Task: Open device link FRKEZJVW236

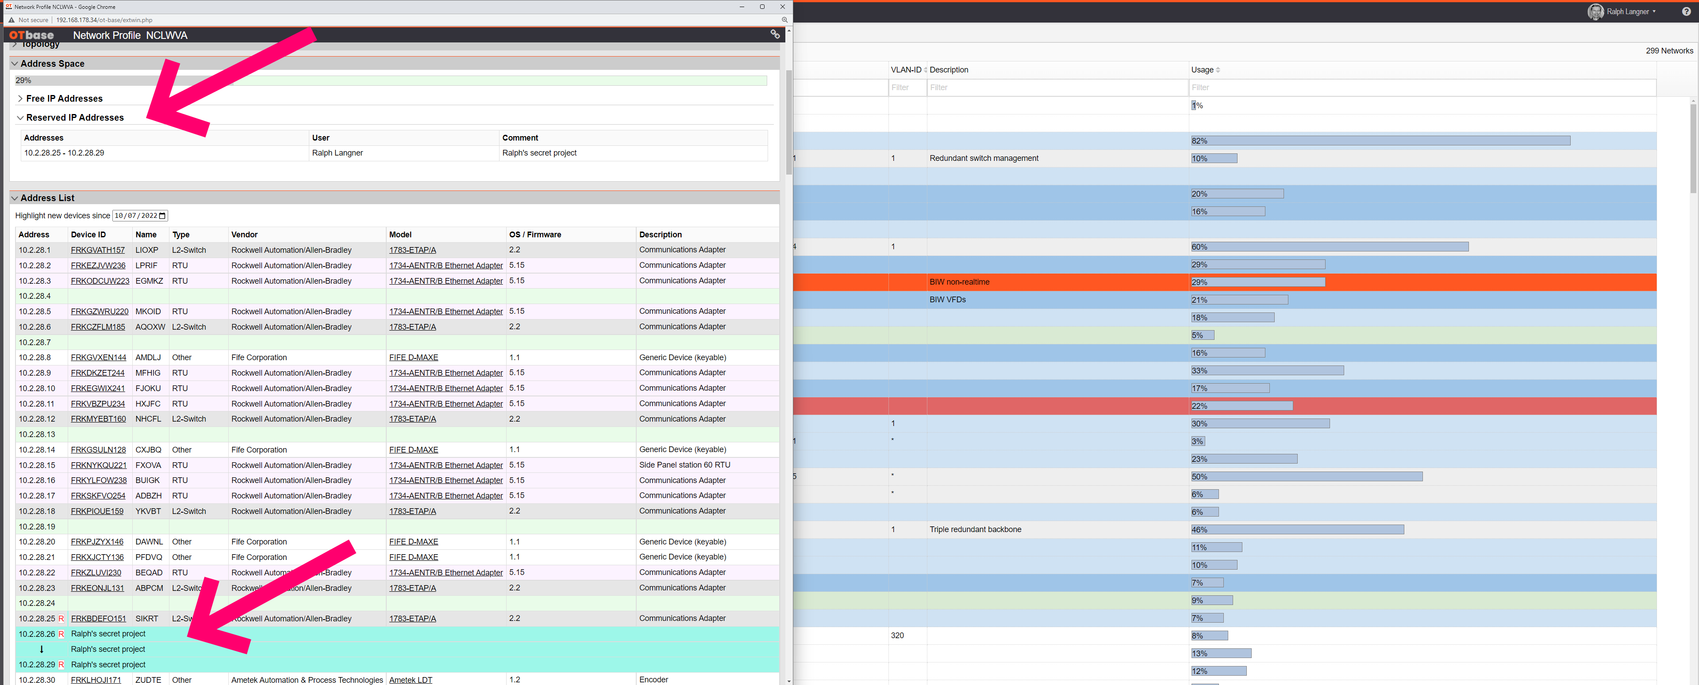Action: pos(98,266)
